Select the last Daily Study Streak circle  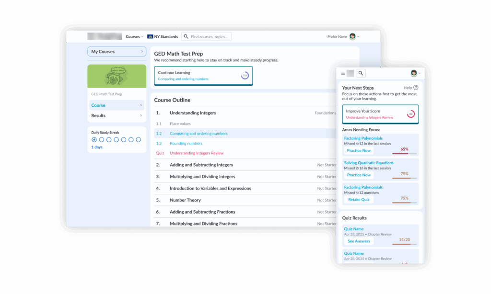(139, 140)
